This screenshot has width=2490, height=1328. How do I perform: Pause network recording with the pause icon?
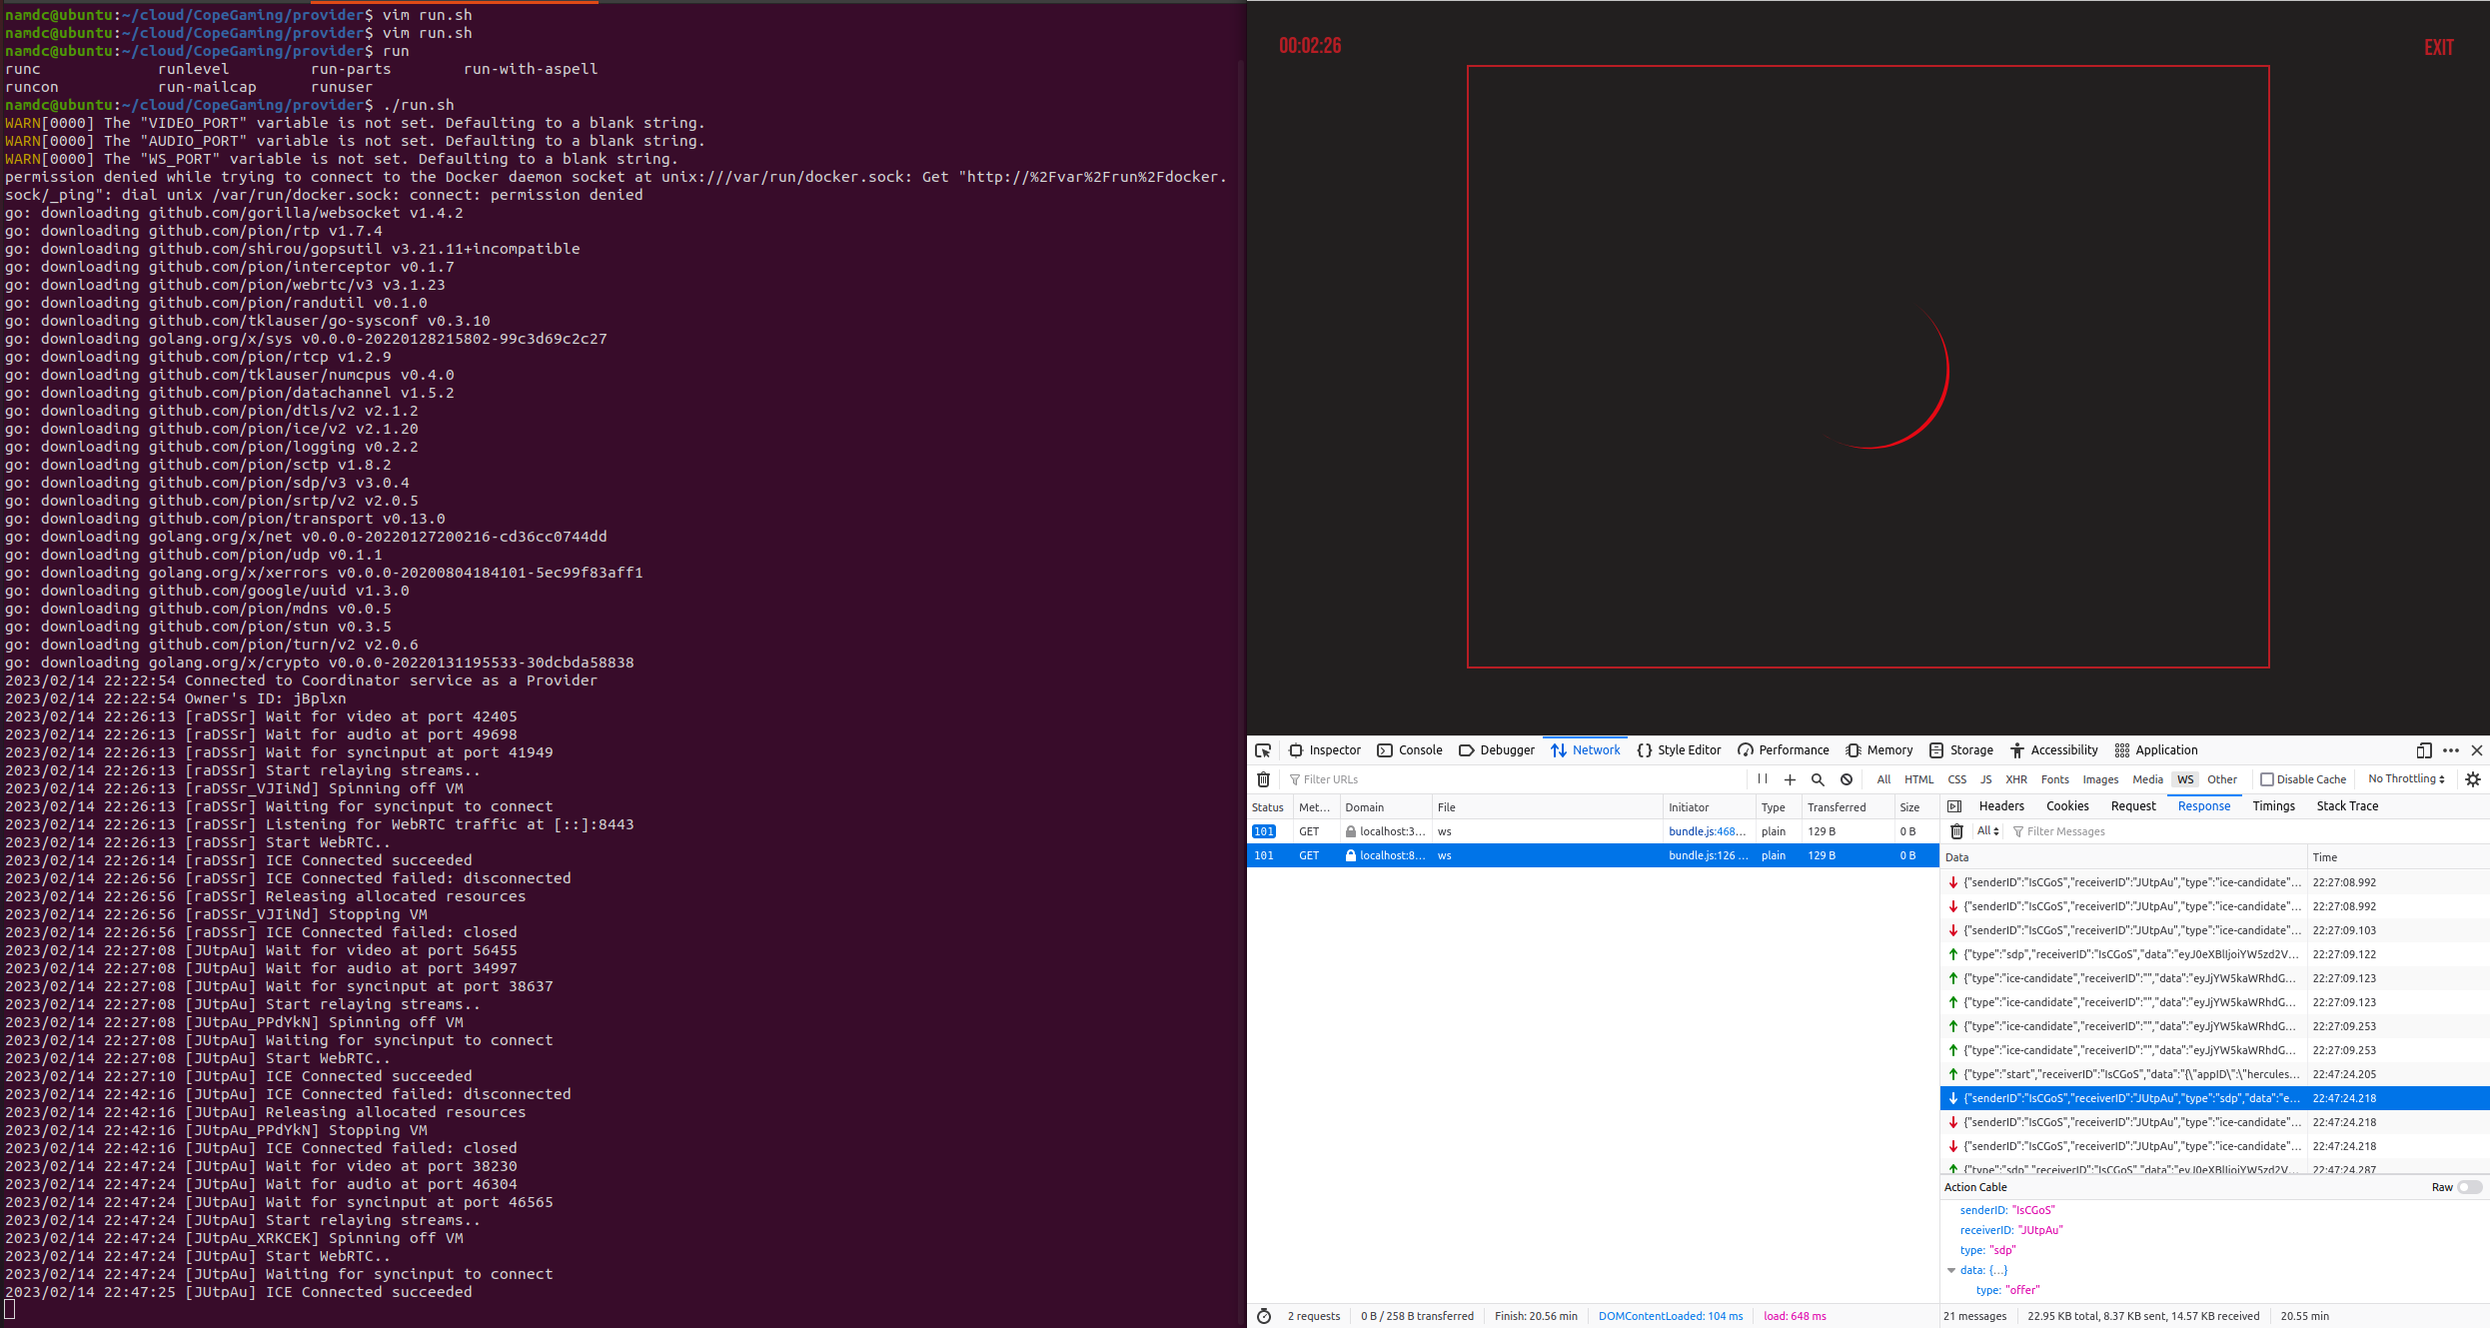pos(1763,779)
